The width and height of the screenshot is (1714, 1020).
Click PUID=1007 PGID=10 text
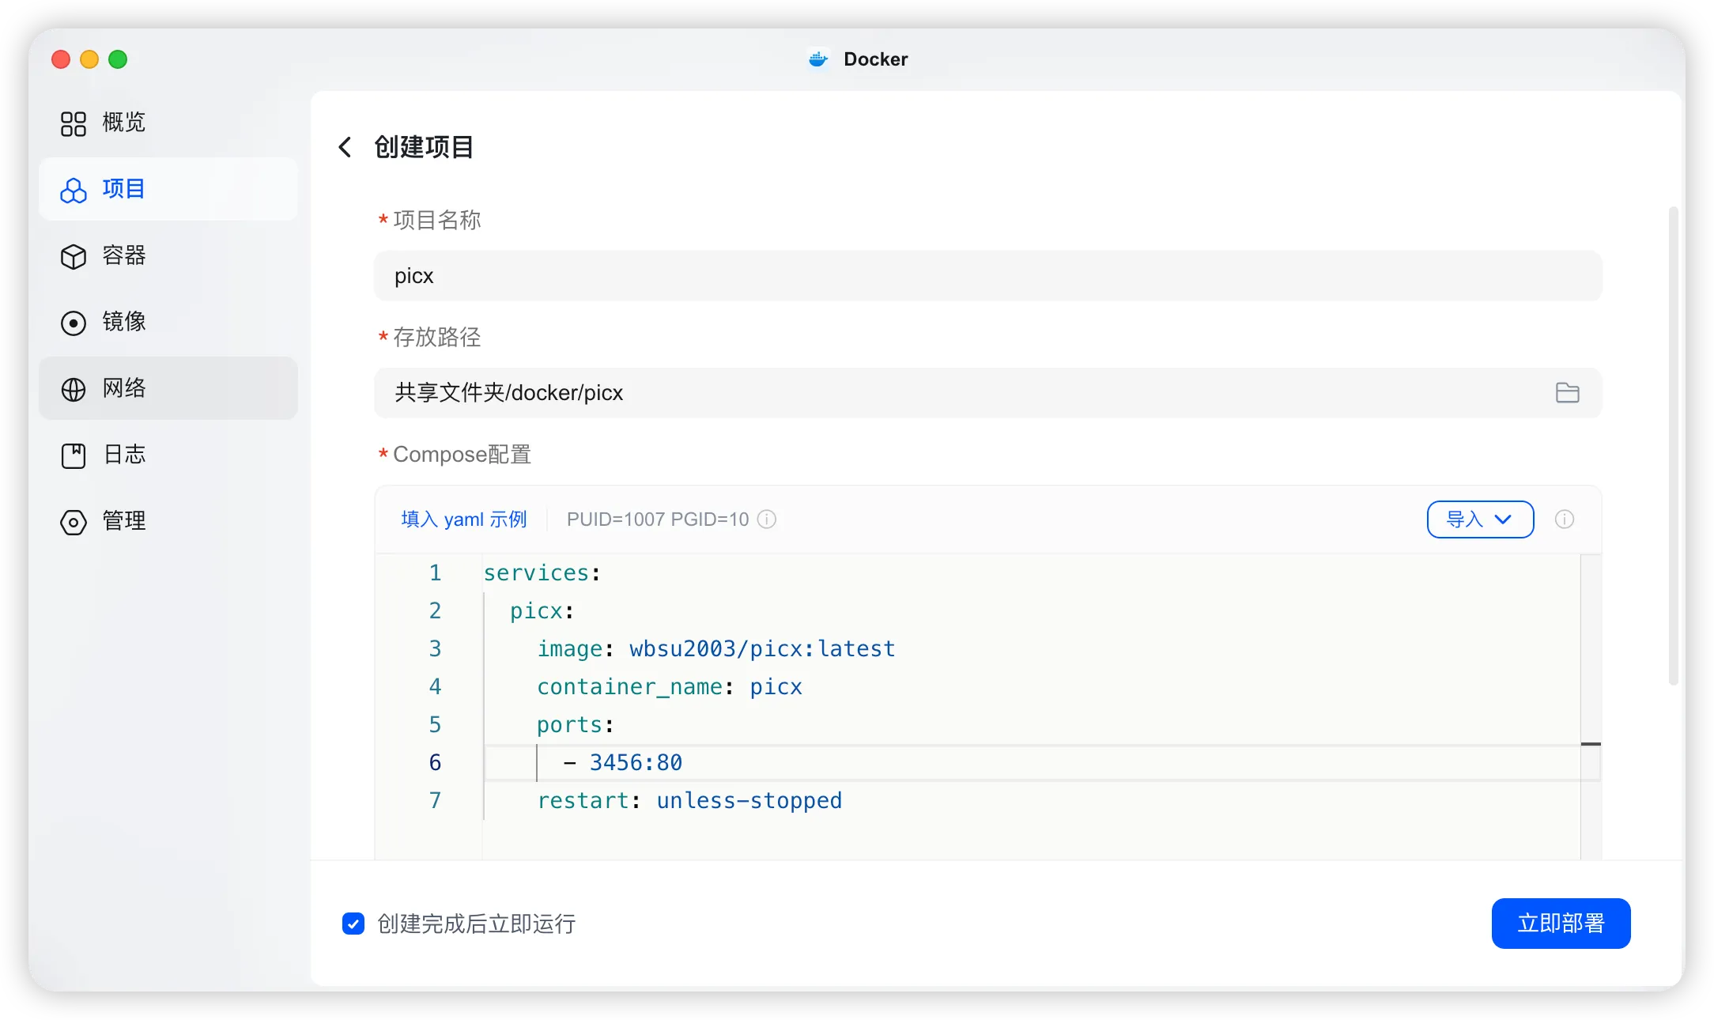pos(658,519)
